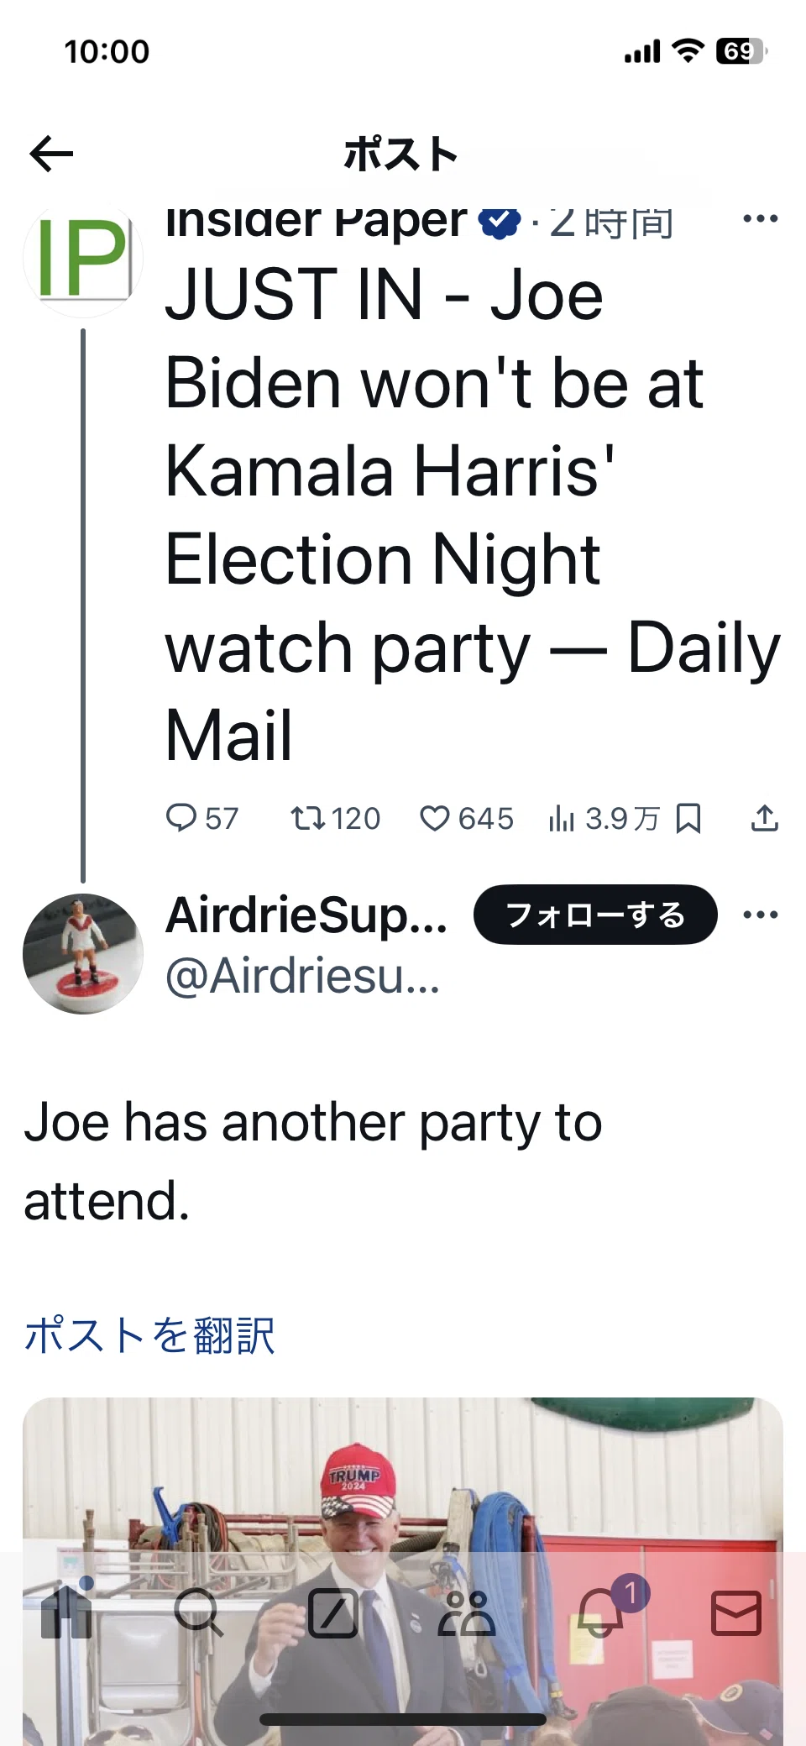806x1746 pixels.
Task: Open AirdrieSup figurine profile picture
Action: pyautogui.click(x=82, y=954)
